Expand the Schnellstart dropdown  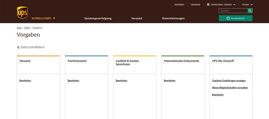point(43,18)
